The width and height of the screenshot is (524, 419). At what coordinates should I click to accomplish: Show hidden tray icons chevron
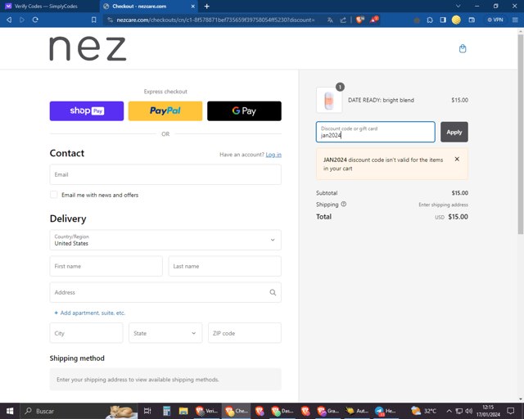pyautogui.click(x=449, y=411)
